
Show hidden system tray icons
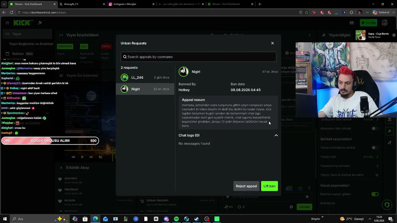pyautogui.click(x=370, y=219)
